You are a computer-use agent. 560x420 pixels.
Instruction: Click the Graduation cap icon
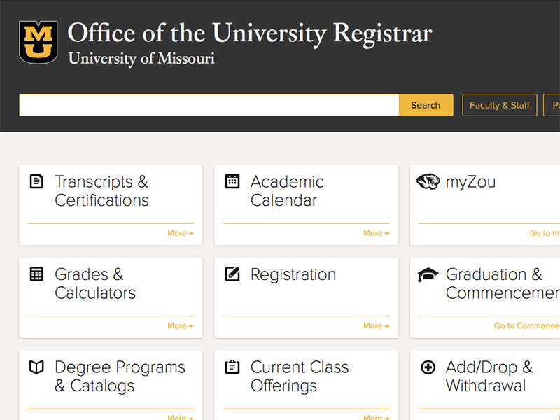coord(428,274)
